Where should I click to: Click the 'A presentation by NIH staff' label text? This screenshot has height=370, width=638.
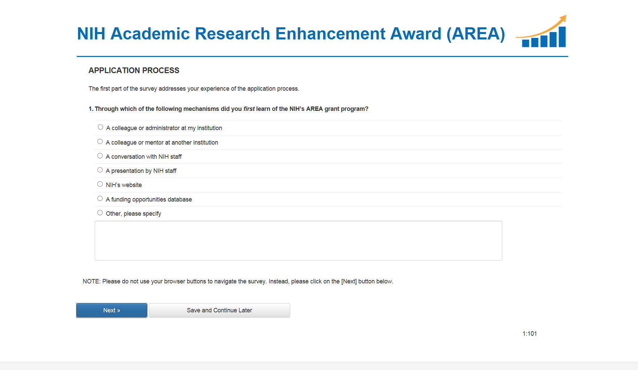coord(141,171)
